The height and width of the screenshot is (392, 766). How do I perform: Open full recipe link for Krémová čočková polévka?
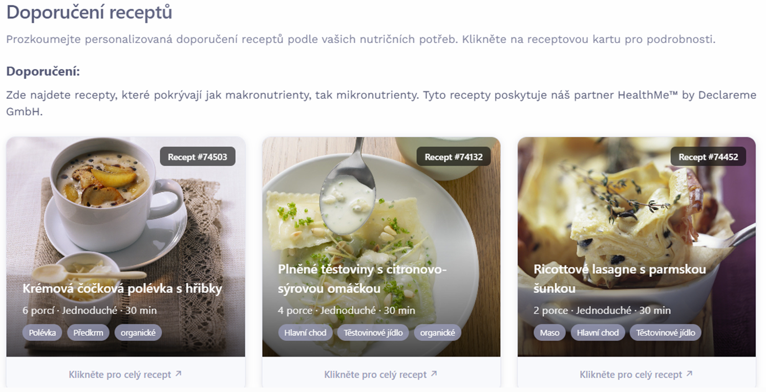[x=125, y=375]
